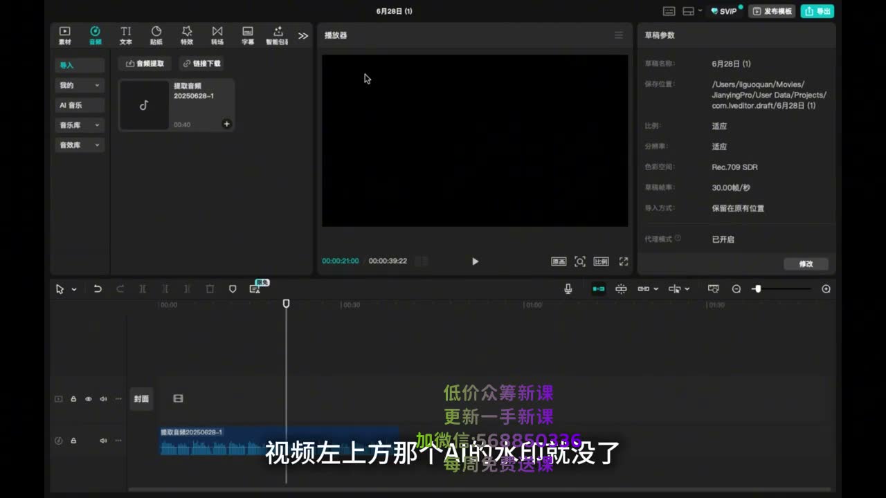Click the 发布模板 publish template button
This screenshot has height=498, width=886.
click(772, 11)
